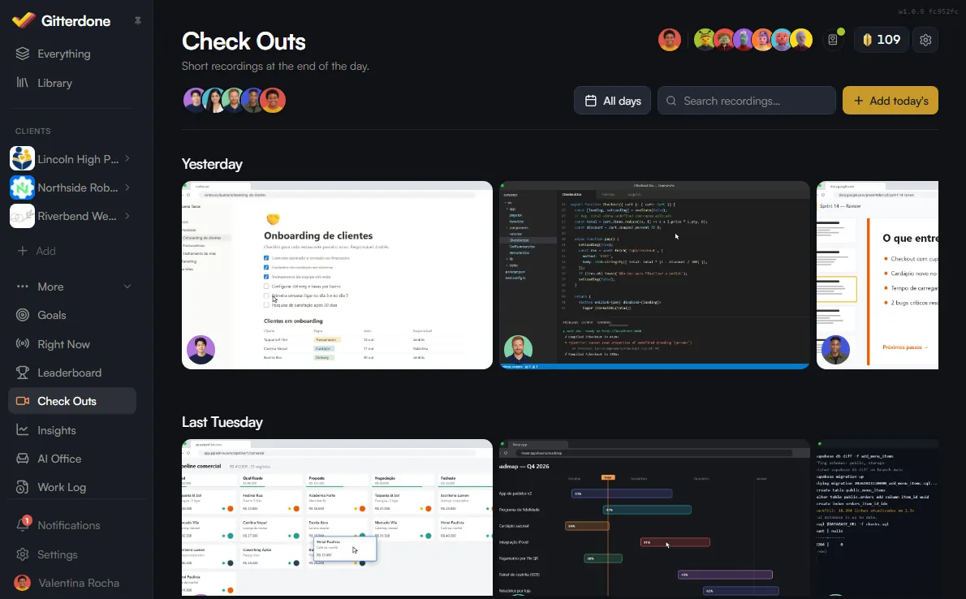Click the Add today's button
Image resolution: width=966 pixels, height=599 pixels.
tap(891, 101)
